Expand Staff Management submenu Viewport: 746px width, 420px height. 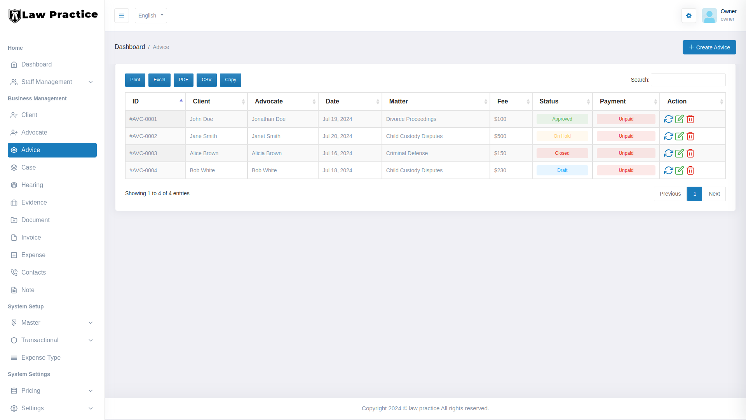pos(52,82)
